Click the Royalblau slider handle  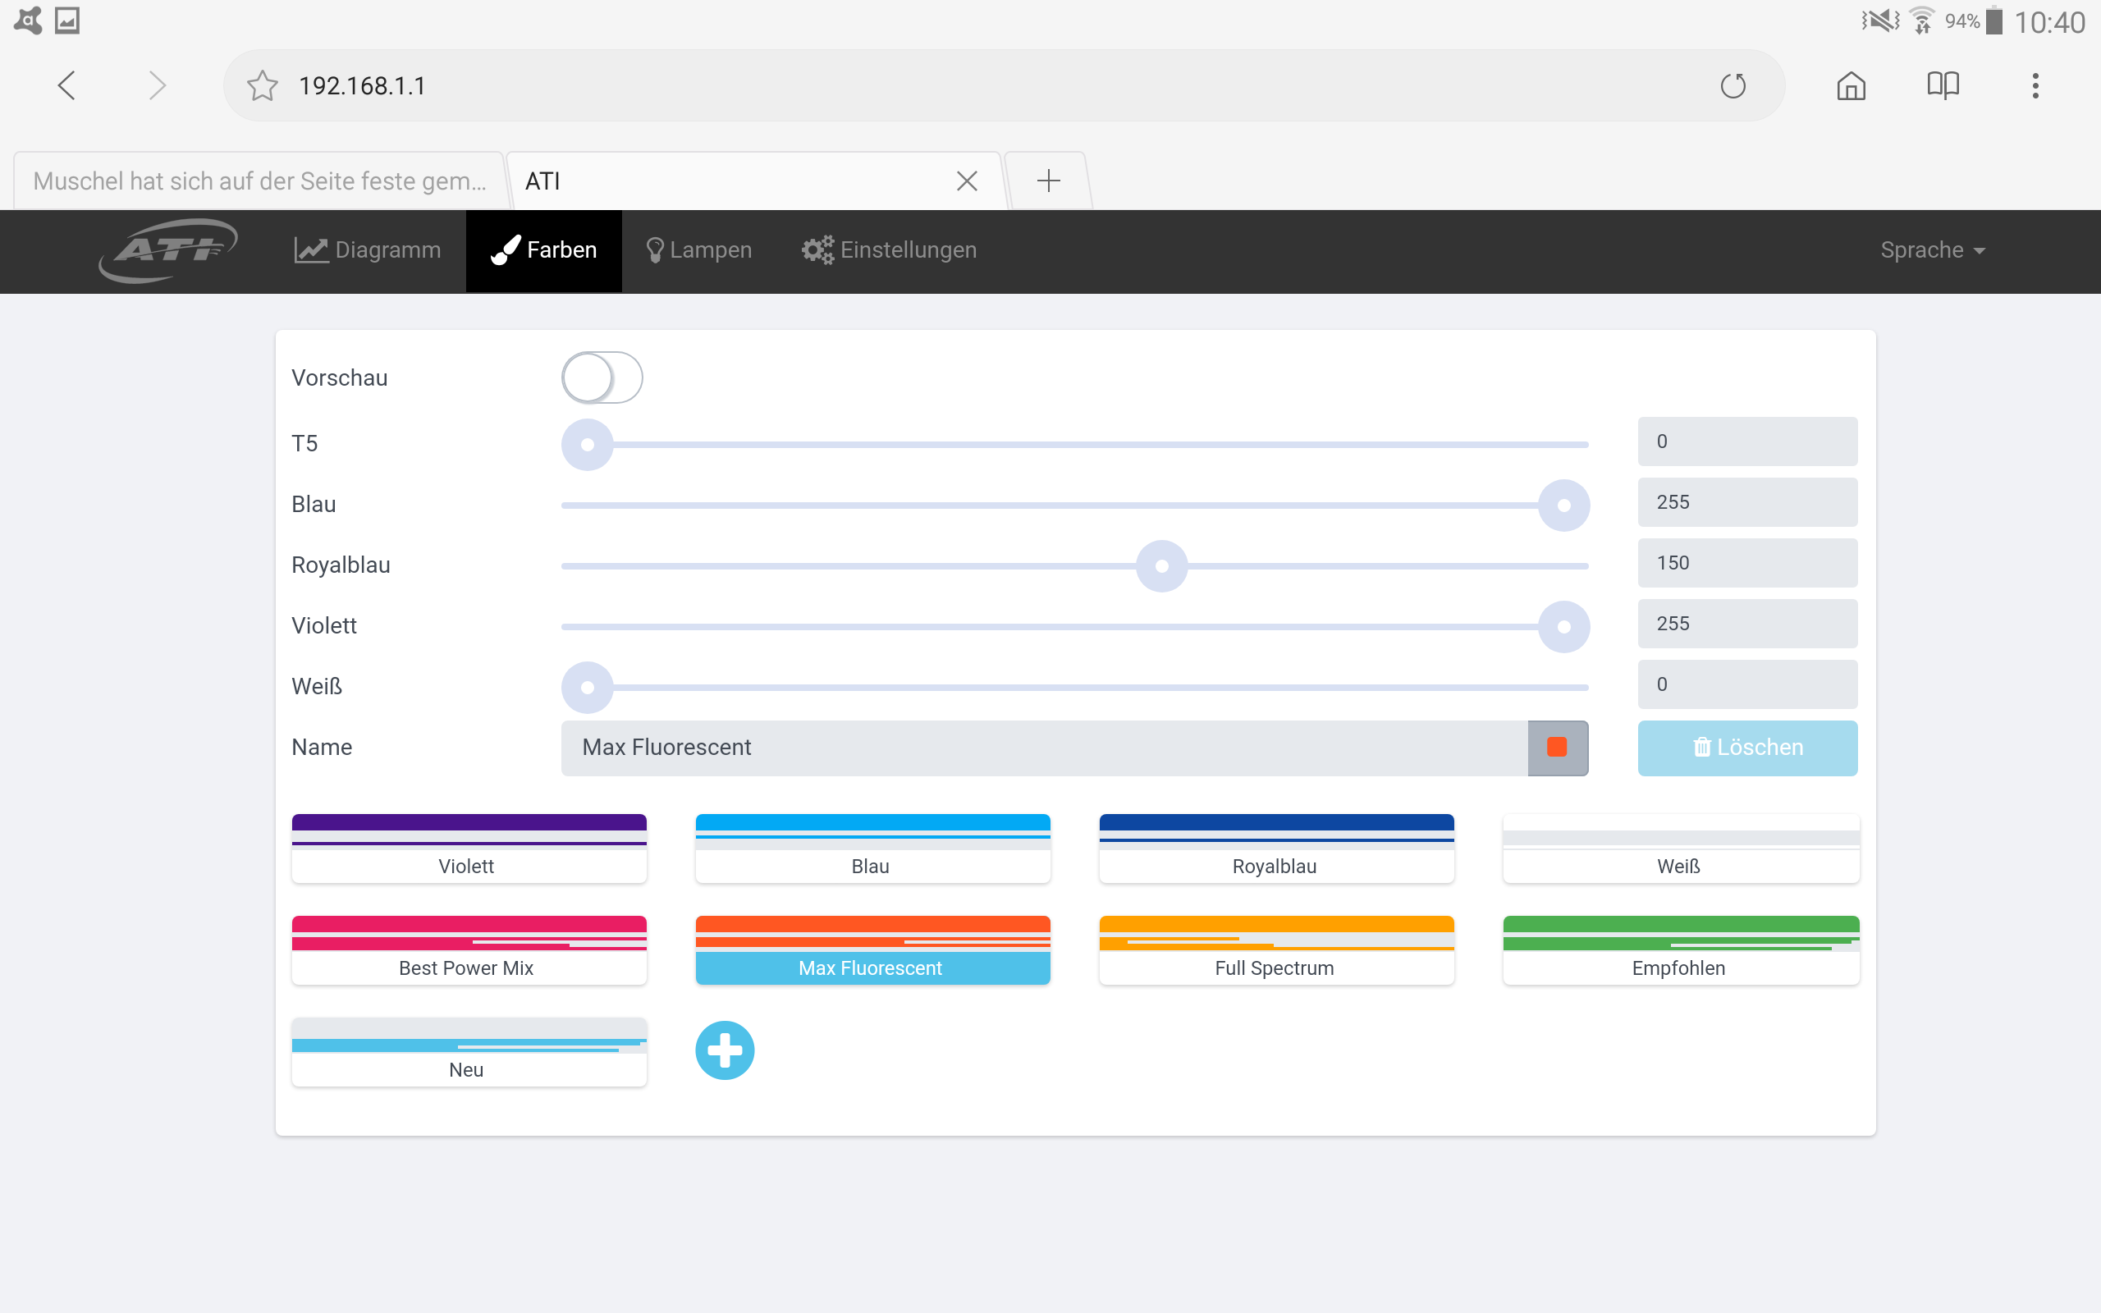[x=1161, y=566]
